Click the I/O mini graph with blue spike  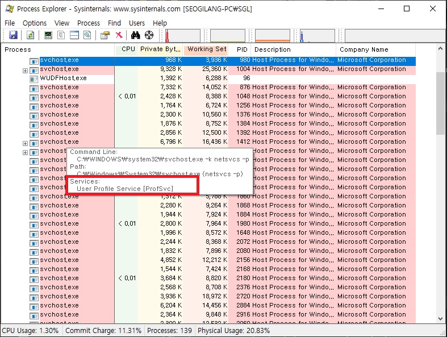pyautogui.click(x=317, y=36)
